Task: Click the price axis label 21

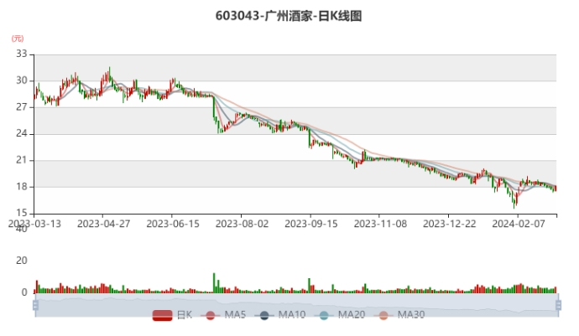Action: coord(22,160)
